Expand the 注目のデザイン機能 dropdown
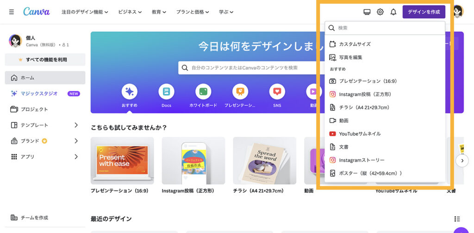This screenshot has height=233, width=474. coord(85,12)
